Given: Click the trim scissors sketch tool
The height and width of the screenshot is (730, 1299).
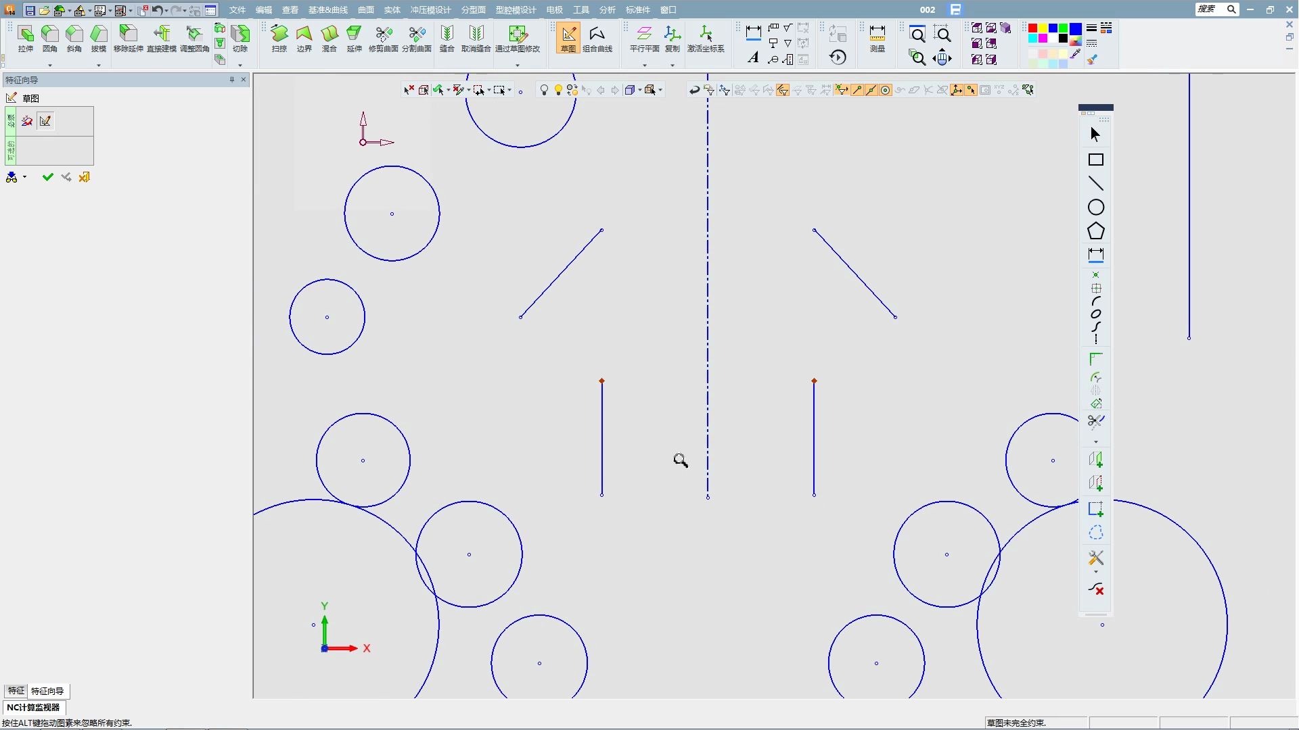Looking at the screenshot, I should click(x=1095, y=422).
